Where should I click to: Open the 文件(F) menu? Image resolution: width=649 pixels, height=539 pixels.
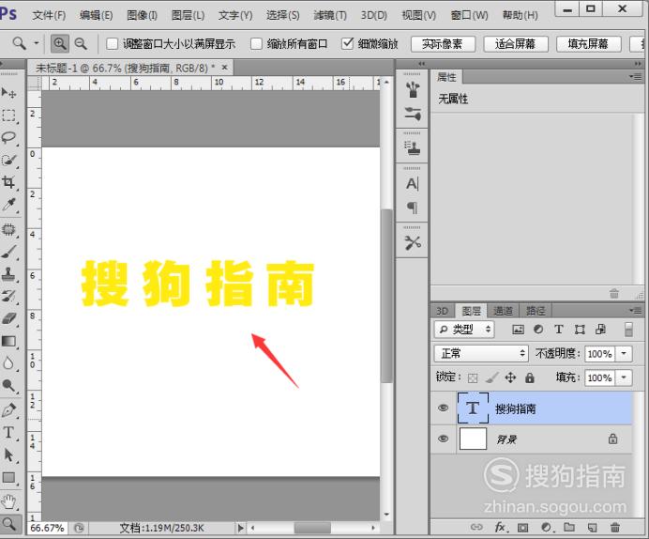49,15
